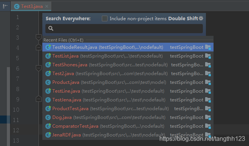Viewport: 249px width, 146px height.
Task: Enable Include non-project items checkbox
Action: (x=104, y=18)
